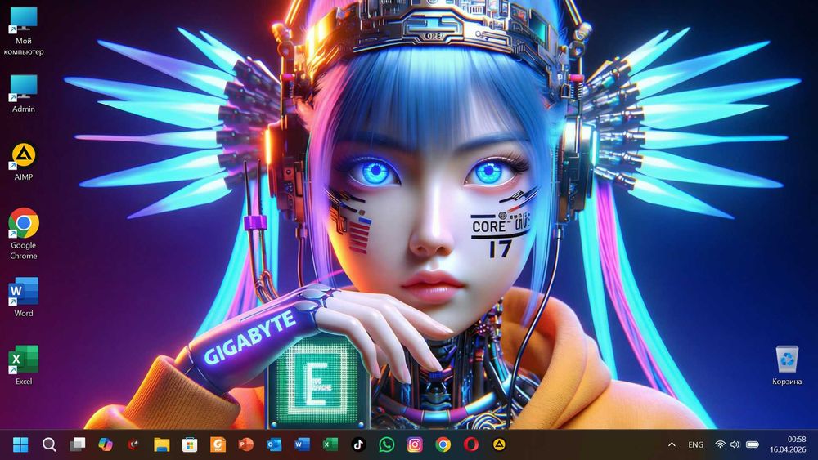Select the Корзина recycle bin icon
This screenshot has width=818, height=460.
point(787,365)
